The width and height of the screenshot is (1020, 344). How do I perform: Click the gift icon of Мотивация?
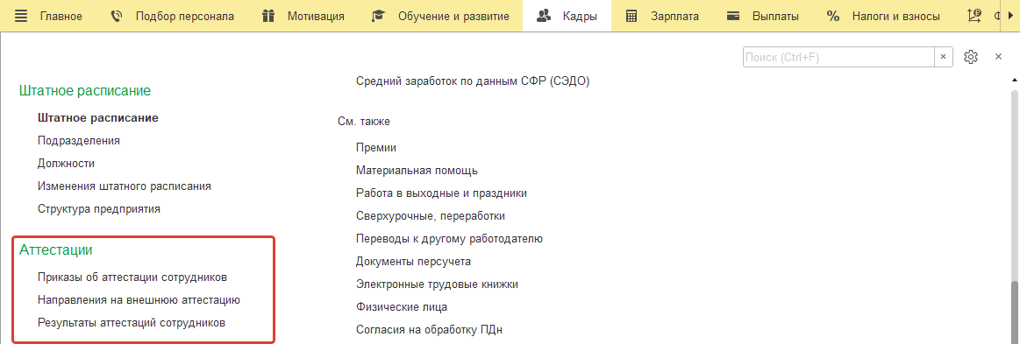click(268, 17)
